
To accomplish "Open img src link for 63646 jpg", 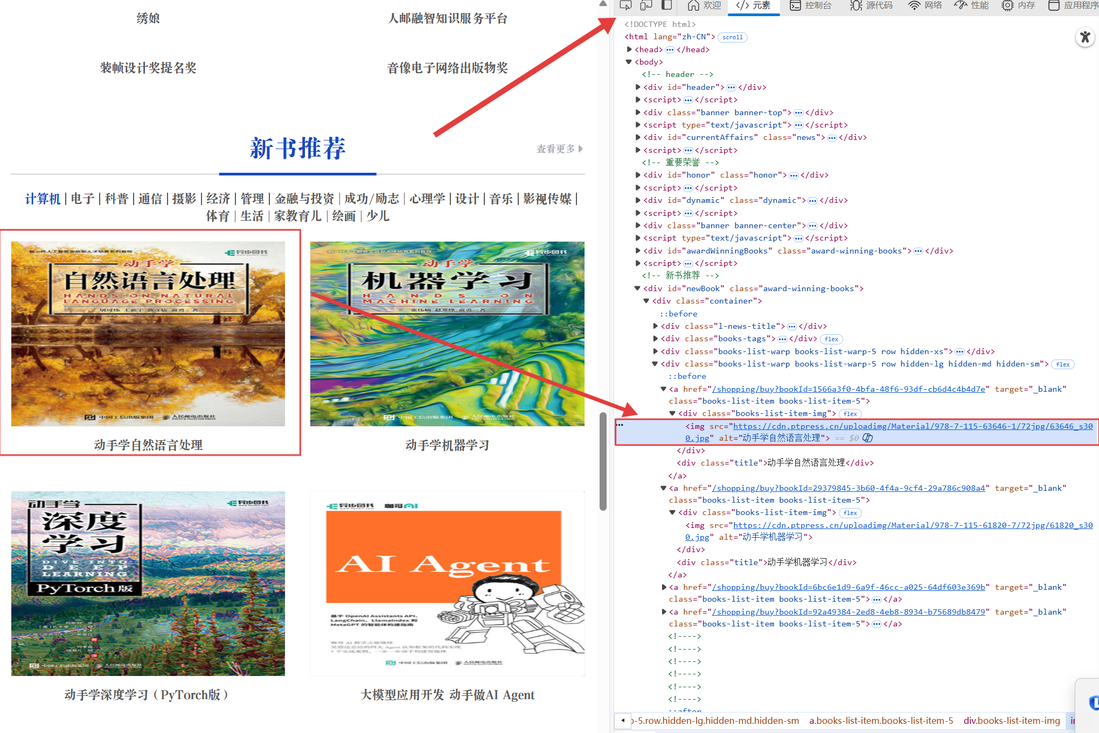I will 889,432.
